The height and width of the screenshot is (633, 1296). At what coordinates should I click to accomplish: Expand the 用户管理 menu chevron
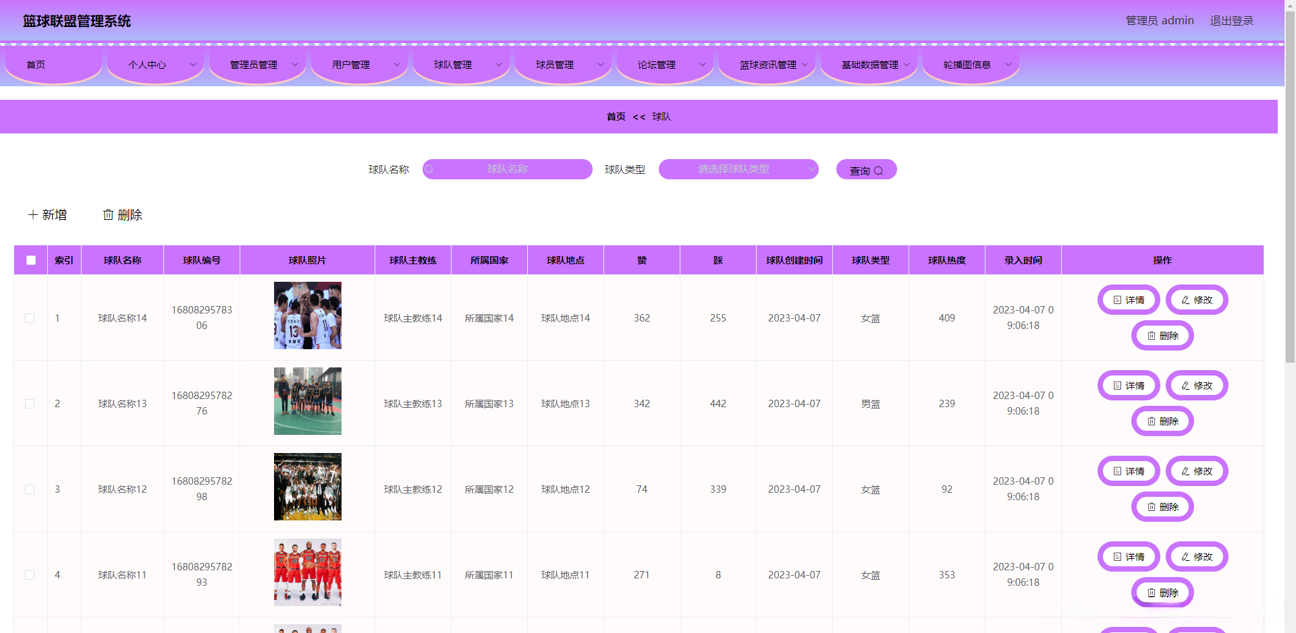[x=397, y=65]
